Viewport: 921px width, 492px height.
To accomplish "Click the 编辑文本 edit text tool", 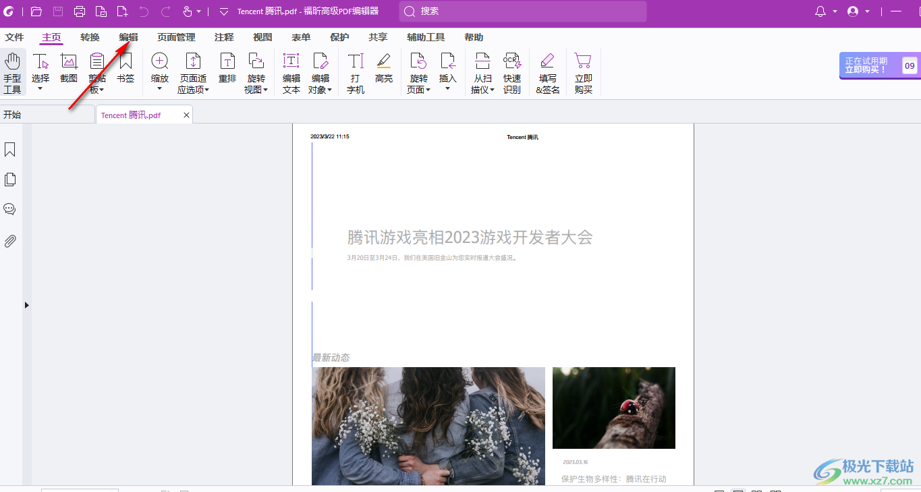I will 291,74.
